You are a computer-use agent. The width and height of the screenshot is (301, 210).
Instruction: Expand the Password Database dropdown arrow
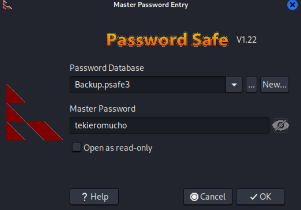(234, 85)
